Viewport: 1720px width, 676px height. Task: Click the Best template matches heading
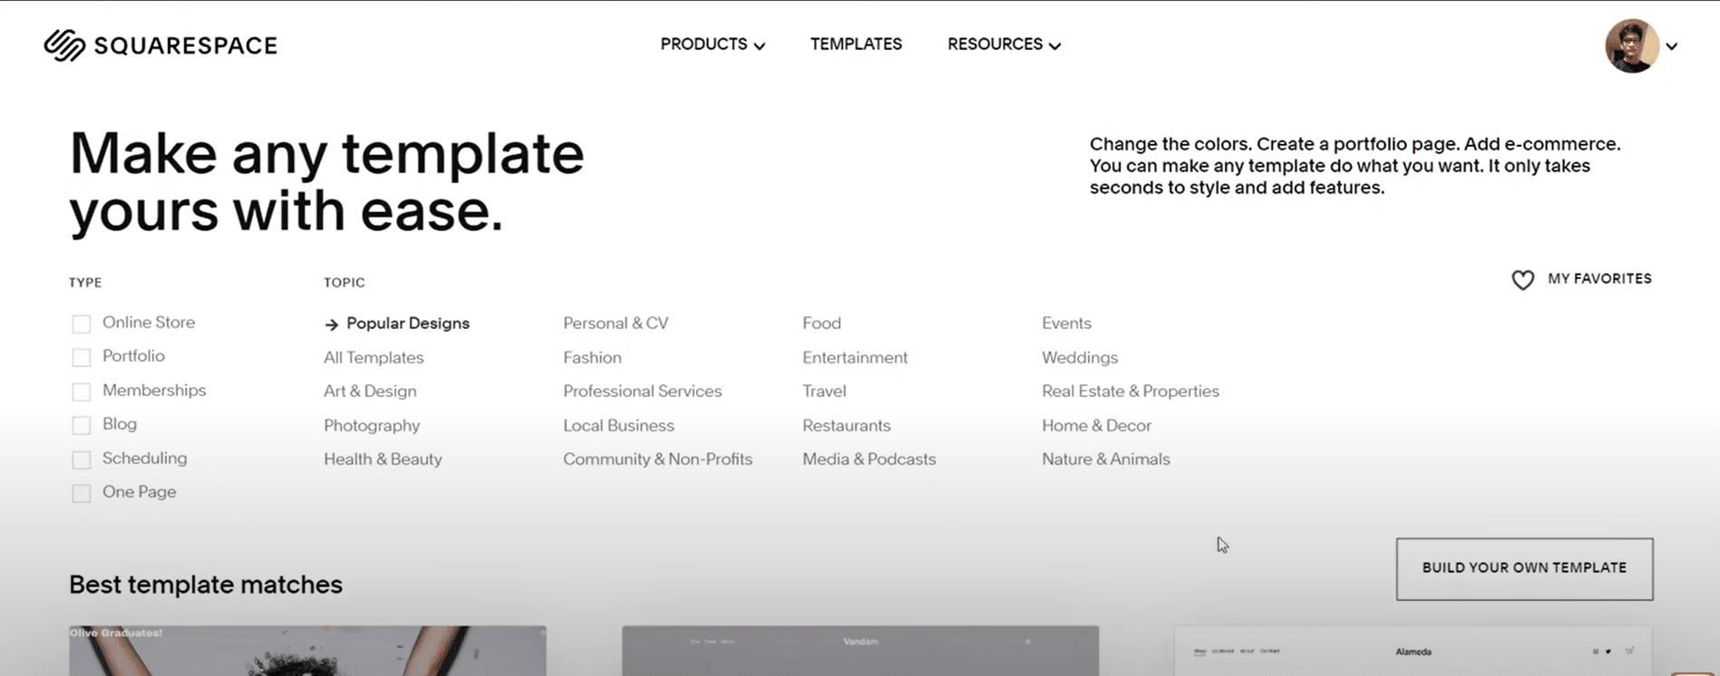[x=206, y=584]
